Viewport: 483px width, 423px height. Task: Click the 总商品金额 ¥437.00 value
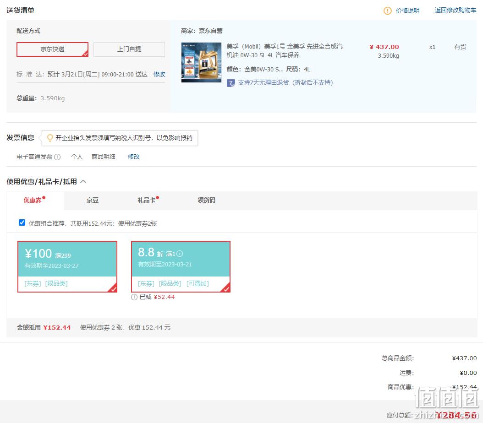click(464, 358)
